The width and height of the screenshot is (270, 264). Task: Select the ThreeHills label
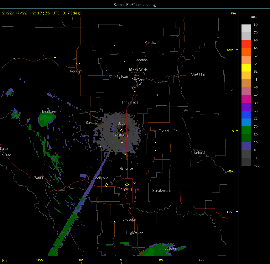click(x=168, y=131)
